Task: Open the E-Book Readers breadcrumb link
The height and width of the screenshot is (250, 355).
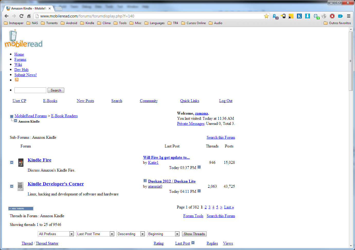Action: click(x=64, y=116)
